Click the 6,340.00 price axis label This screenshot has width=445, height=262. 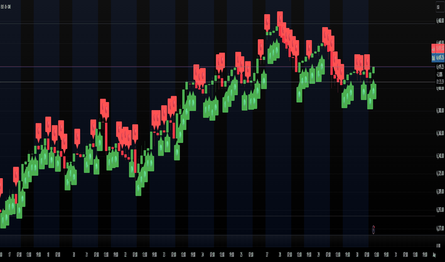(440, 156)
